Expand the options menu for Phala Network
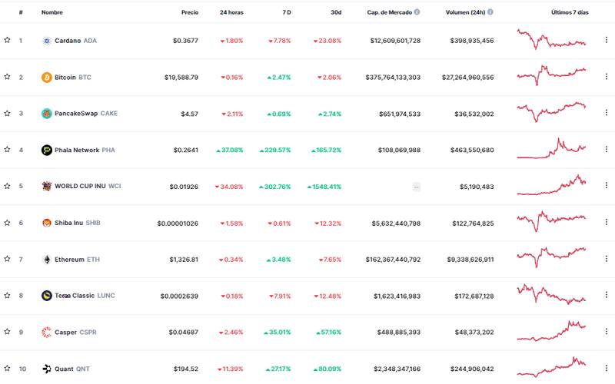615x384 pixels. click(x=605, y=150)
